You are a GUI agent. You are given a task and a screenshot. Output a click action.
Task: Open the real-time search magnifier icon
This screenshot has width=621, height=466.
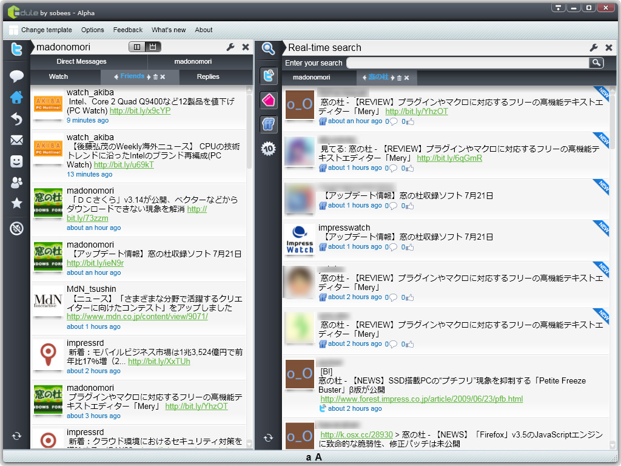pyautogui.click(x=268, y=49)
